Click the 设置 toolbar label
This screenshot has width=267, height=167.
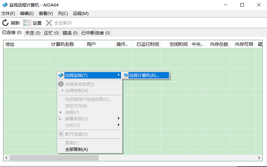(x=37, y=23)
